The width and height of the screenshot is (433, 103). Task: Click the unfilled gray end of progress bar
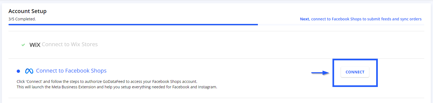(x=341, y=24)
